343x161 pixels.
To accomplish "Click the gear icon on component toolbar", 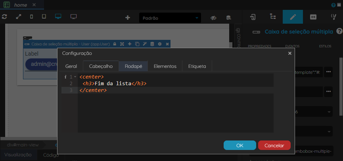I will point(160,44).
